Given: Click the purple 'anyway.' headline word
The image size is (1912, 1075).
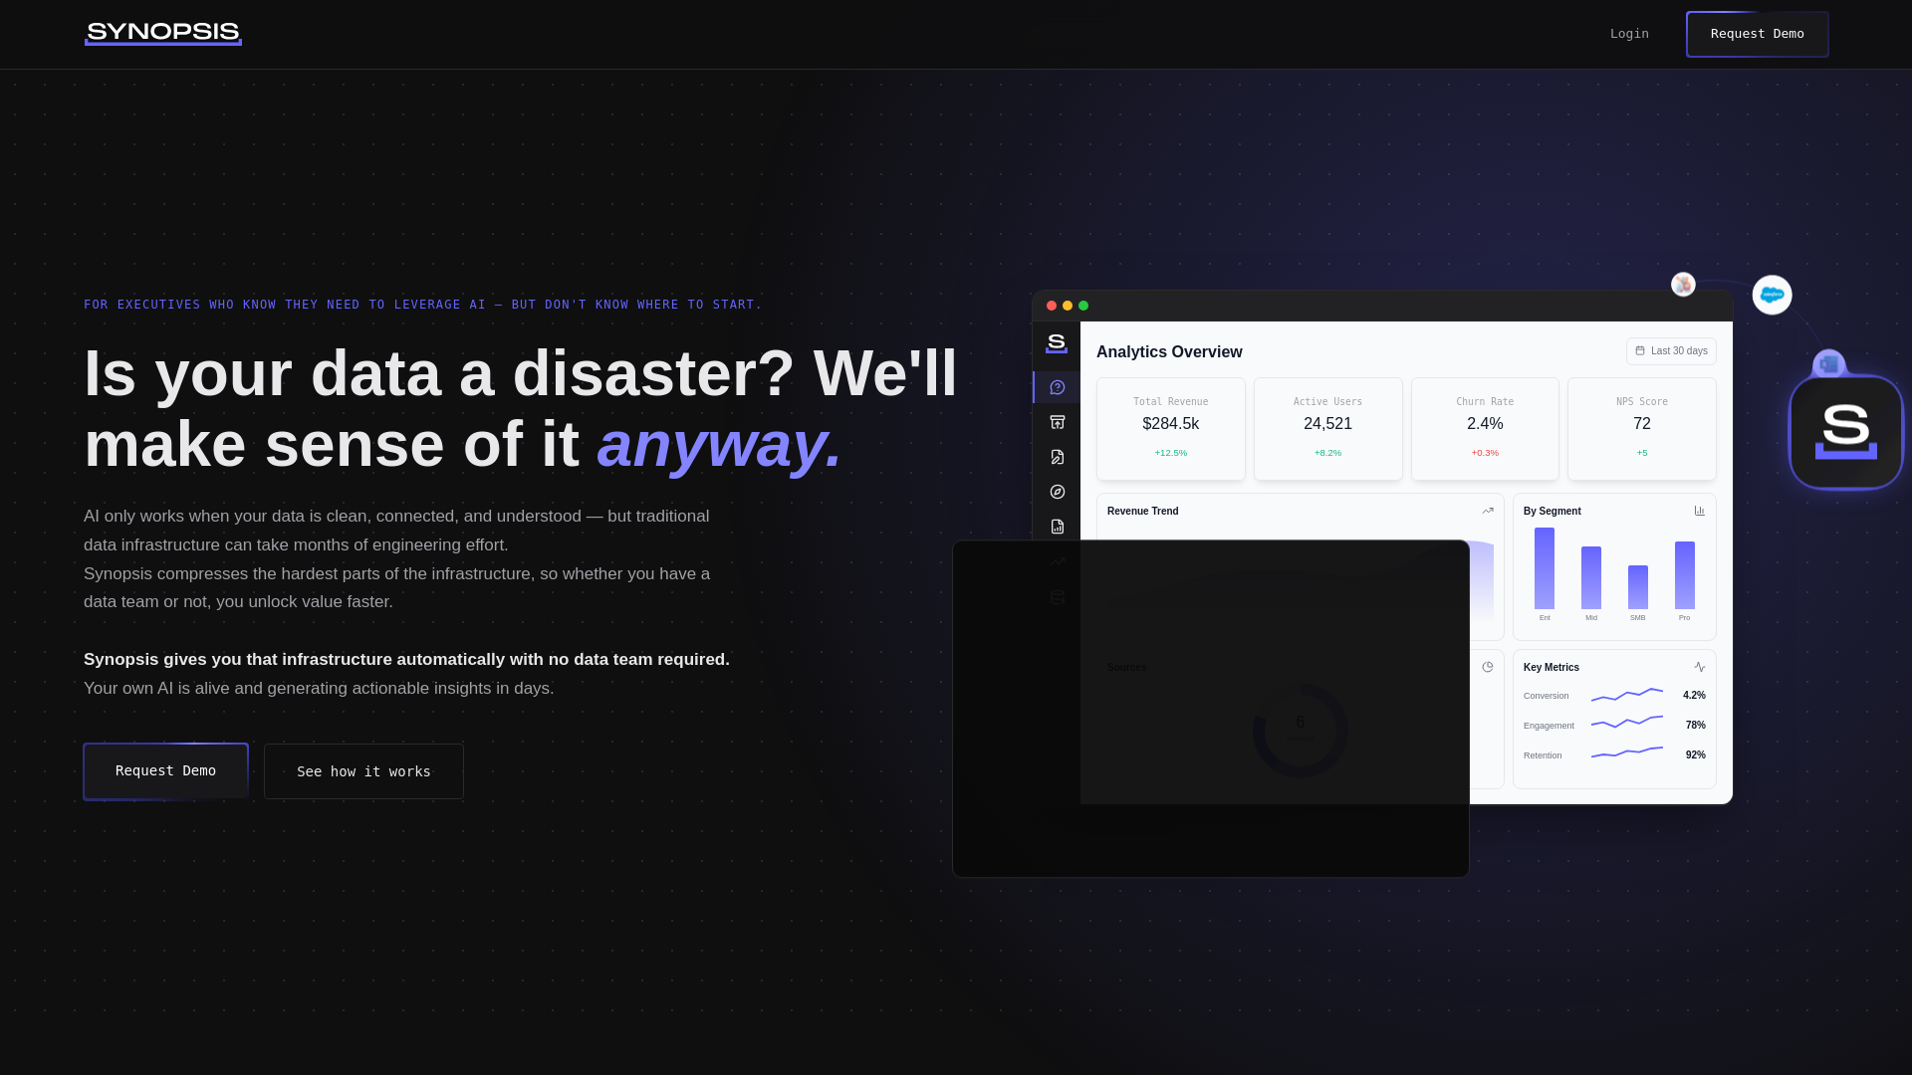Looking at the screenshot, I should (x=719, y=444).
